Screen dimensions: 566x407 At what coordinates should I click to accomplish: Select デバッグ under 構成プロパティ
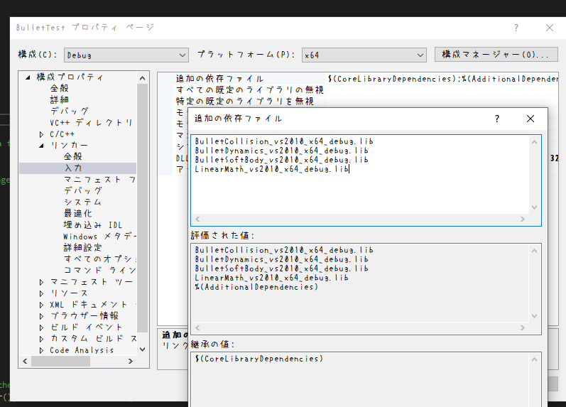tap(69, 111)
